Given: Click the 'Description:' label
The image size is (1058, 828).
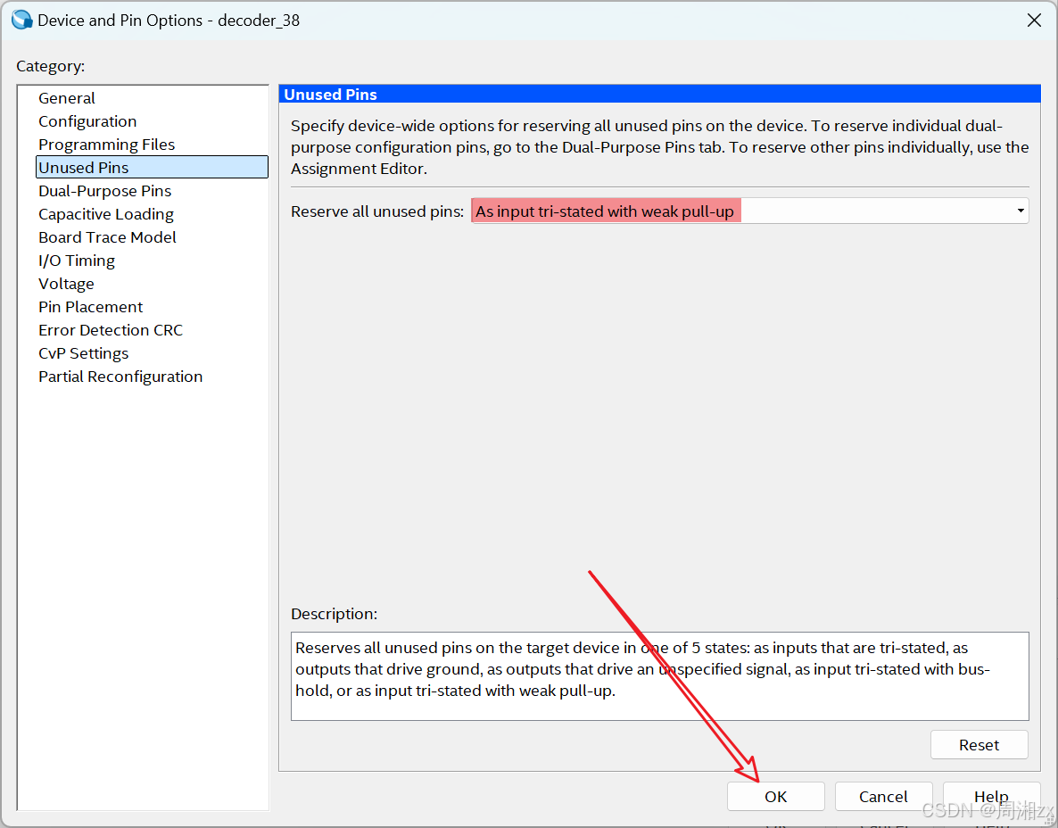Looking at the screenshot, I should pos(334,613).
